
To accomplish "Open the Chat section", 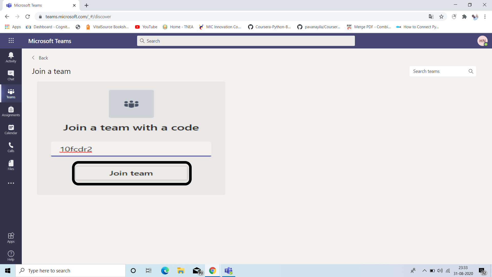I will tap(11, 75).
